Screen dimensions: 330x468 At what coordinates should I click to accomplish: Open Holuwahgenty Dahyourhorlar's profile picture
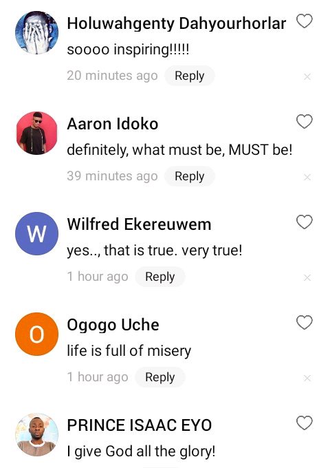tap(36, 32)
